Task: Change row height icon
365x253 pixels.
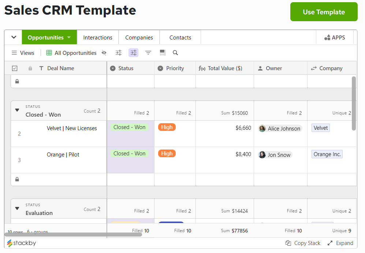Action: pyautogui.click(x=163, y=53)
